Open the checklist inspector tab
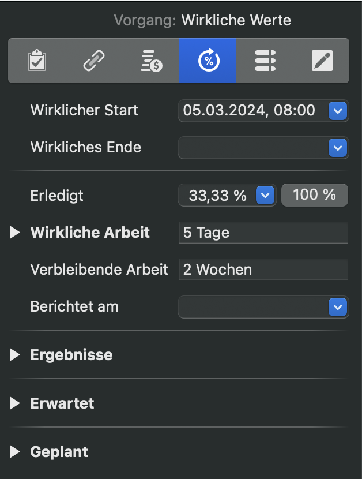Viewport: 362px width, 479px height. point(37,60)
